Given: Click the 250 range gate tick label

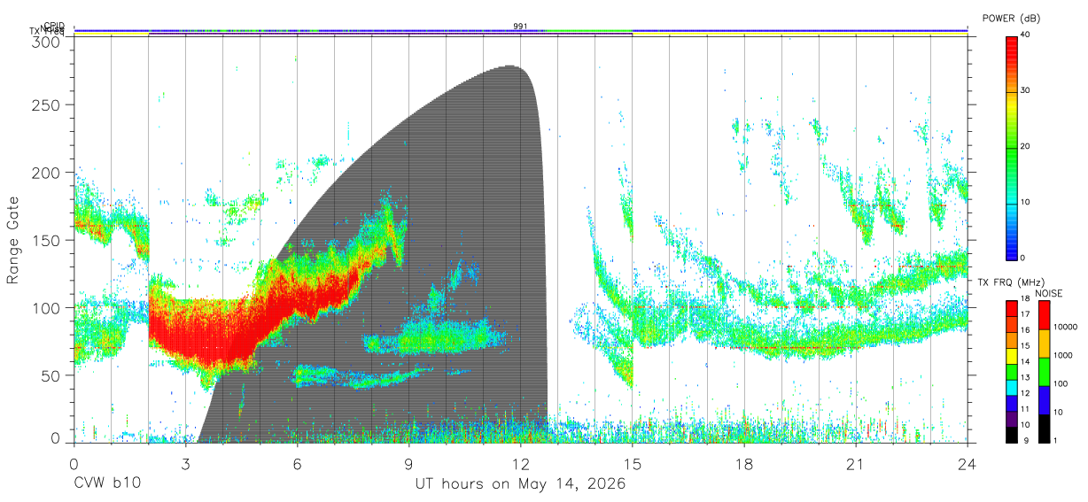Looking at the screenshot, I should click(46, 105).
